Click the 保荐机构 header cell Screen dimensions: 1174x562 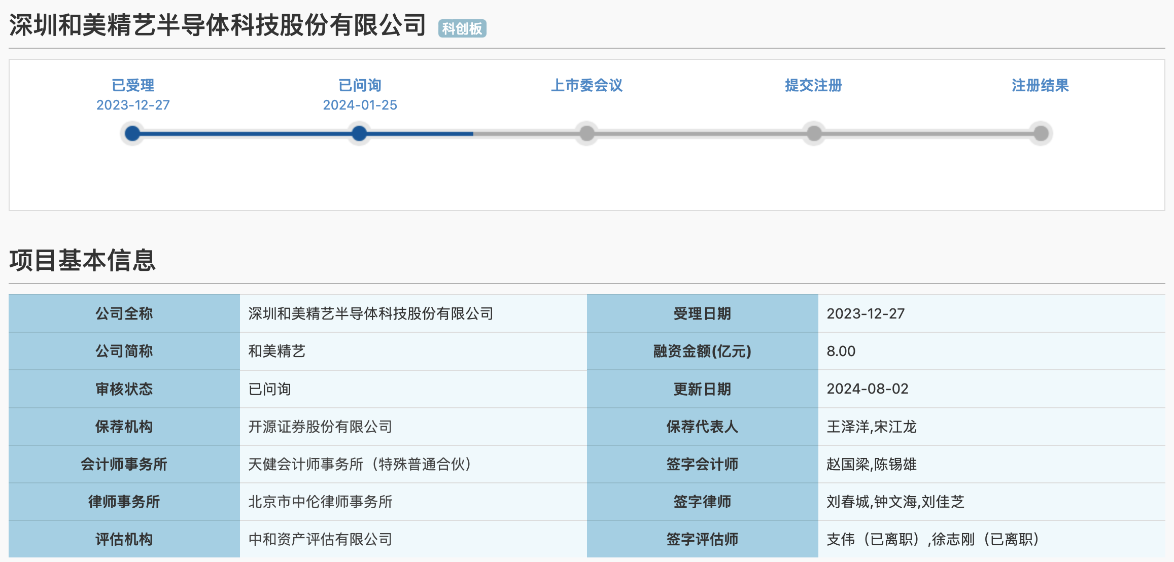coord(124,427)
